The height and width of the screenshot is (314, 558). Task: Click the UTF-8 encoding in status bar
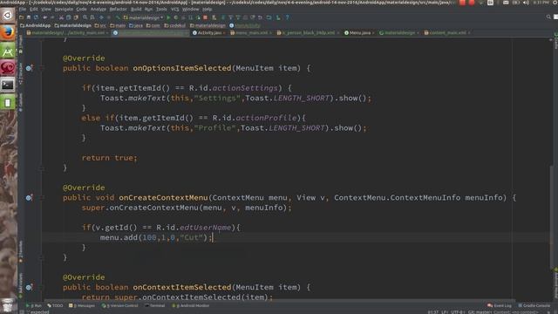(458, 312)
